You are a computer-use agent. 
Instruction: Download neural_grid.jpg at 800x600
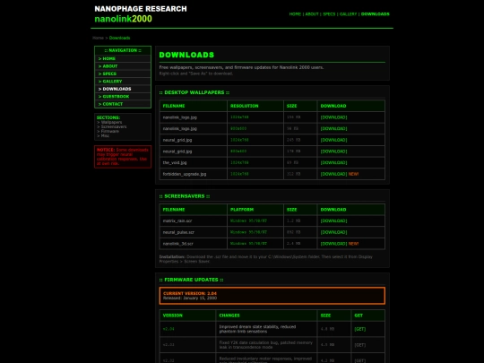333,151
